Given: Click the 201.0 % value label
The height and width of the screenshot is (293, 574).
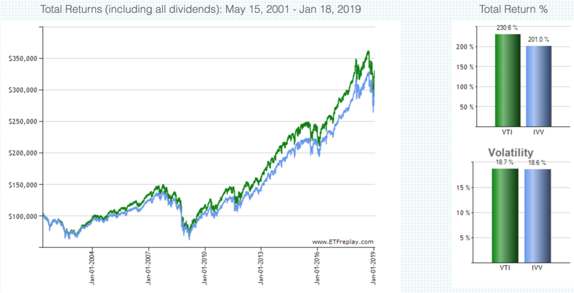Looking at the screenshot, I should pos(538,40).
